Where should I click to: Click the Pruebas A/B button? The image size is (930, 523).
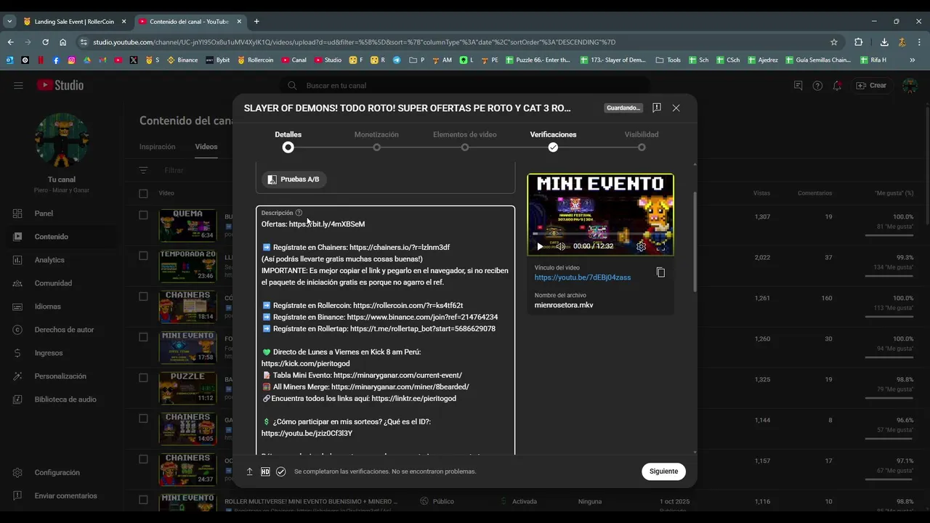point(294,179)
